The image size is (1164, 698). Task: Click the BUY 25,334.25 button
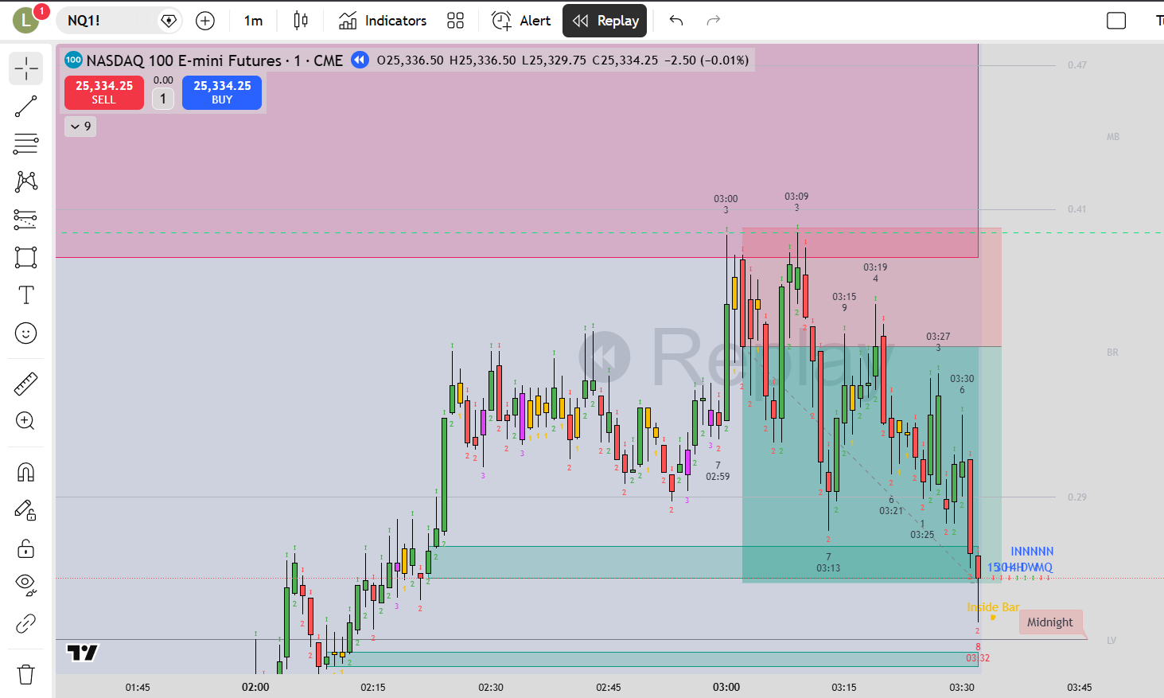pyautogui.click(x=222, y=92)
